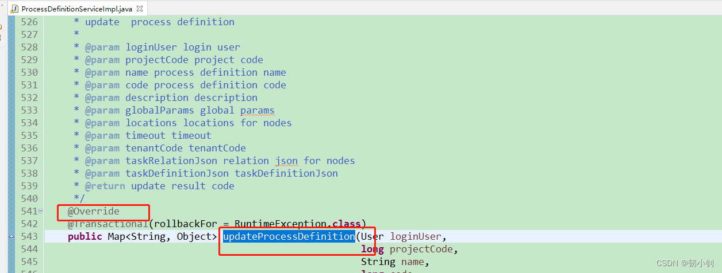722x273 pixels.
Task: Click 'globalParams global params' comment
Action: click(200, 110)
